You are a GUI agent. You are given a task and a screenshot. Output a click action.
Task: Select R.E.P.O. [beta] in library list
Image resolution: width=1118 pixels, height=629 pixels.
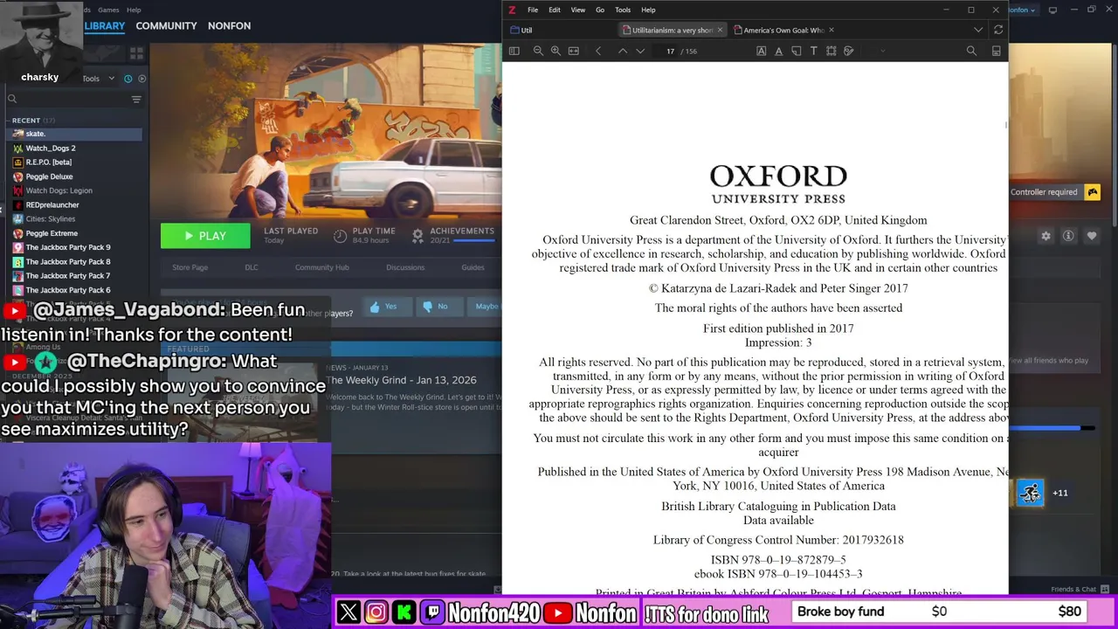click(x=74, y=162)
